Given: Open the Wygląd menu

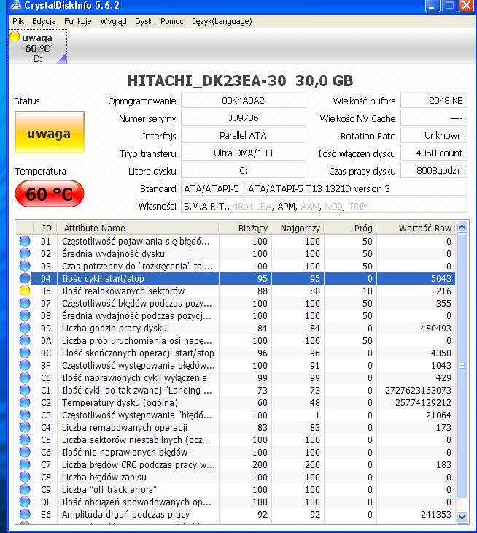Looking at the screenshot, I should click(113, 21).
